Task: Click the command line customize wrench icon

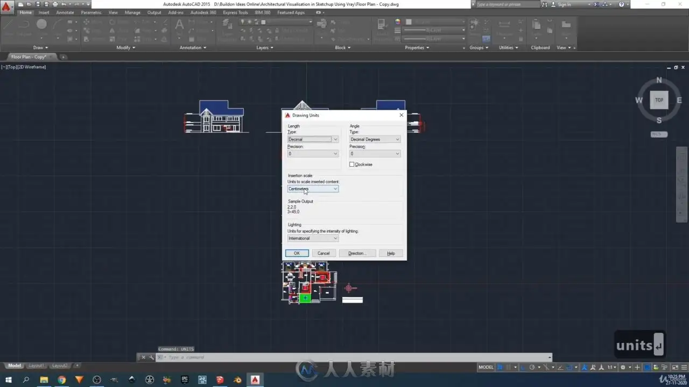Action: (x=151, y=357)
